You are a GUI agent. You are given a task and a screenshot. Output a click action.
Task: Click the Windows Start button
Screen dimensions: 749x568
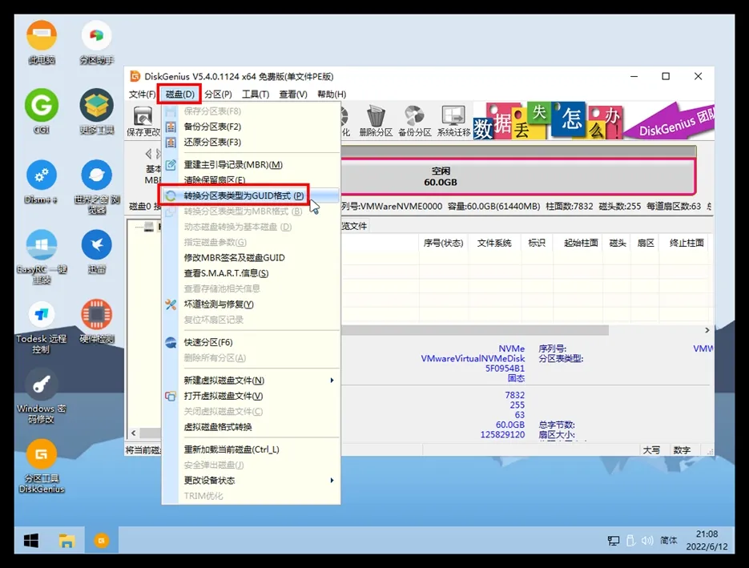pyautogui.click(x=31, y=541)
